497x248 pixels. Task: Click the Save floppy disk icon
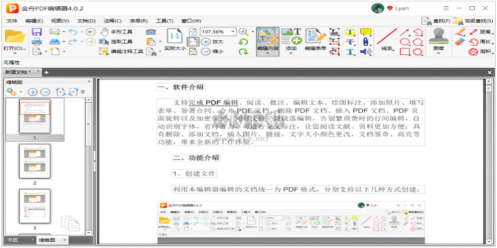[37, 32]
